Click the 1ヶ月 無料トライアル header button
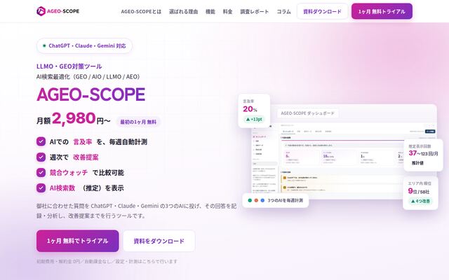 coord(382,11)
